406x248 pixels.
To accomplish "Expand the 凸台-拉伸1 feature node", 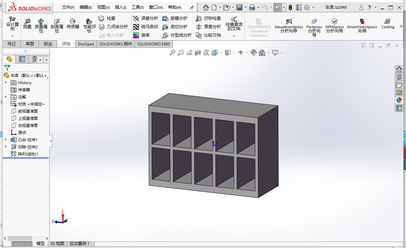I will [x=6, y=140].
